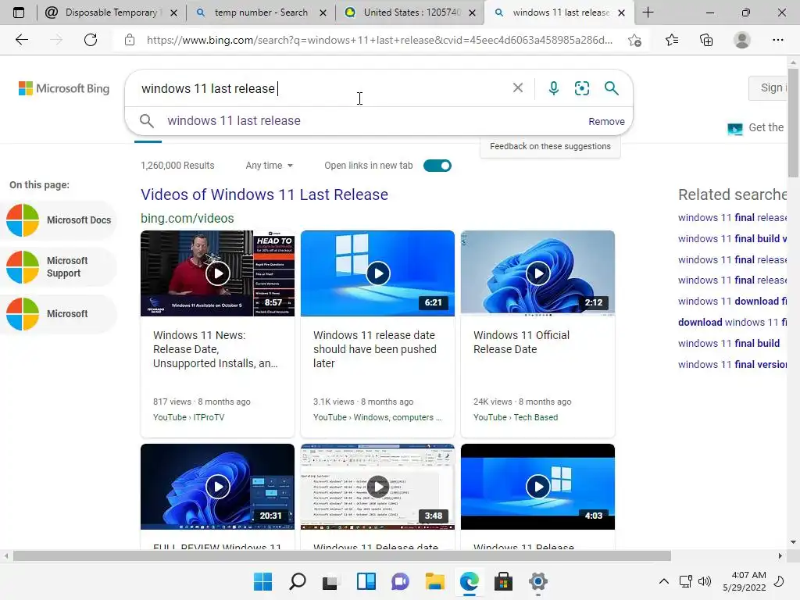
Task: Expand the Any time filter dropdown
Action: pyautogui.click(x=269, y=166)
